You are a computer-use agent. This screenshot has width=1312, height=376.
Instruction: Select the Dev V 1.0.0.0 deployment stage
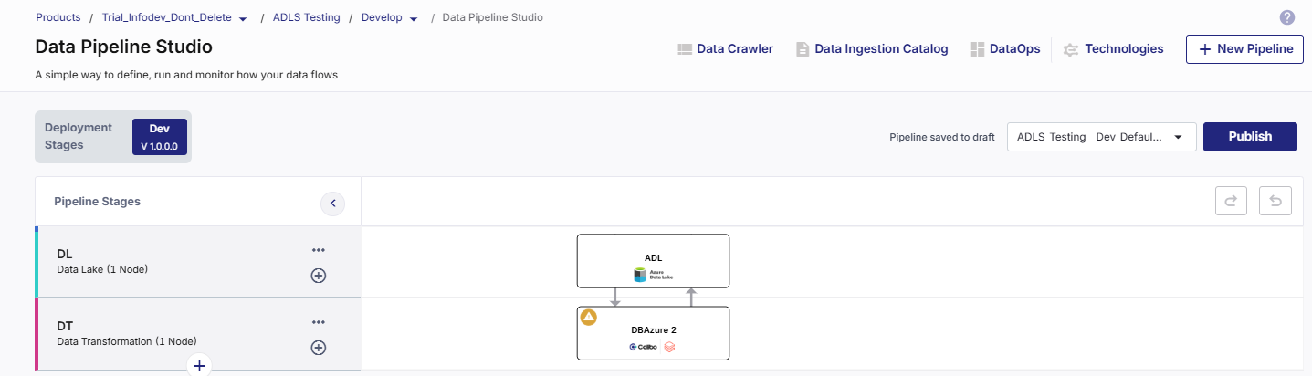click(160, 137)
